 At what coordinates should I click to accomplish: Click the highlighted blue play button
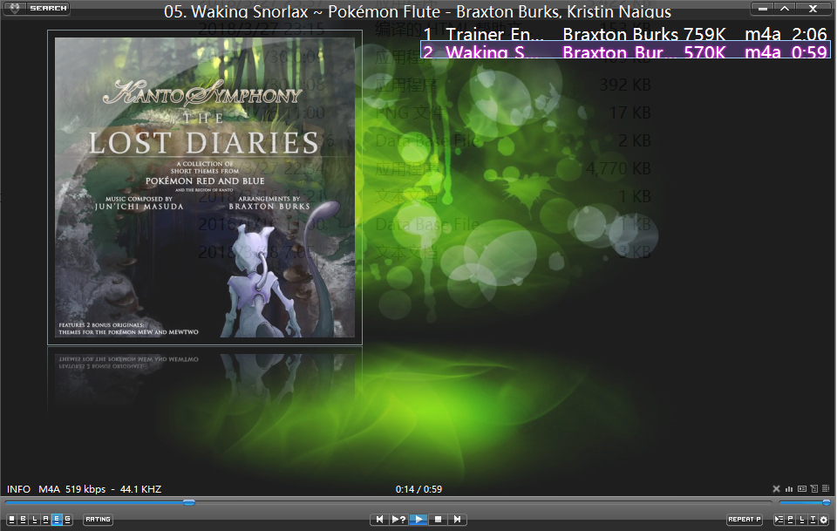[419, 520]
